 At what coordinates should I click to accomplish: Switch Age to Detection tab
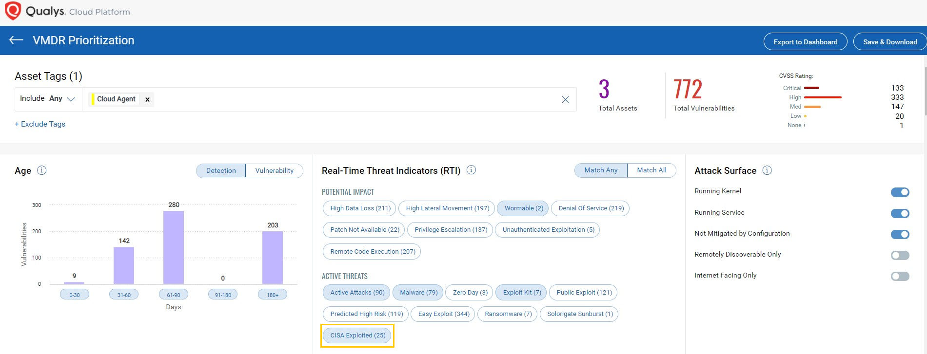(221, 170)
